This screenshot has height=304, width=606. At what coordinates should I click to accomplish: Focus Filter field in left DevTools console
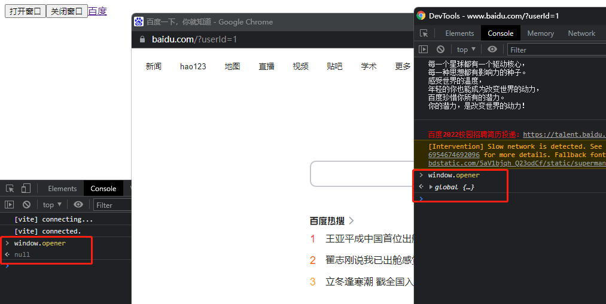point(112,205)
